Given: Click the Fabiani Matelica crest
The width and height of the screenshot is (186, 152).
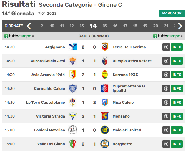Looking at the screenshot, I should click(x=73, y=130).
